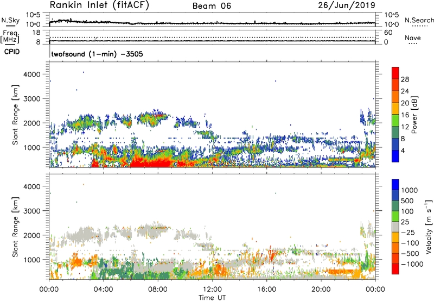The width and height of the screenshot is (434, 301).
Task: Click the 'Velocity [m s-1]' colorbar label
Action: pyautogui.click(x=429, y=227)
